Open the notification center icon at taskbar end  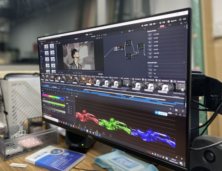pyautogui.click(x=181, y=164)
